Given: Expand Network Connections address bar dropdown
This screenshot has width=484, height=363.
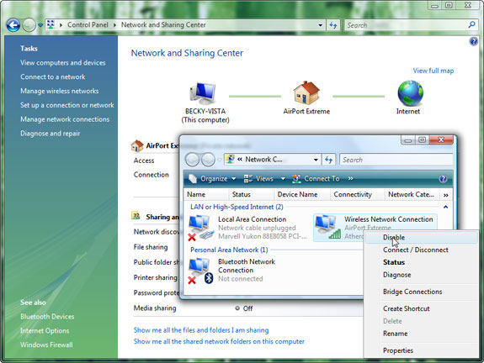Looking at the screenshot, I should [x=316, y=160].
